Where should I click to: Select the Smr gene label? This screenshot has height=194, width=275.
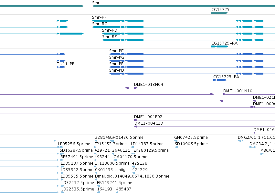click(x=96, y=3)
